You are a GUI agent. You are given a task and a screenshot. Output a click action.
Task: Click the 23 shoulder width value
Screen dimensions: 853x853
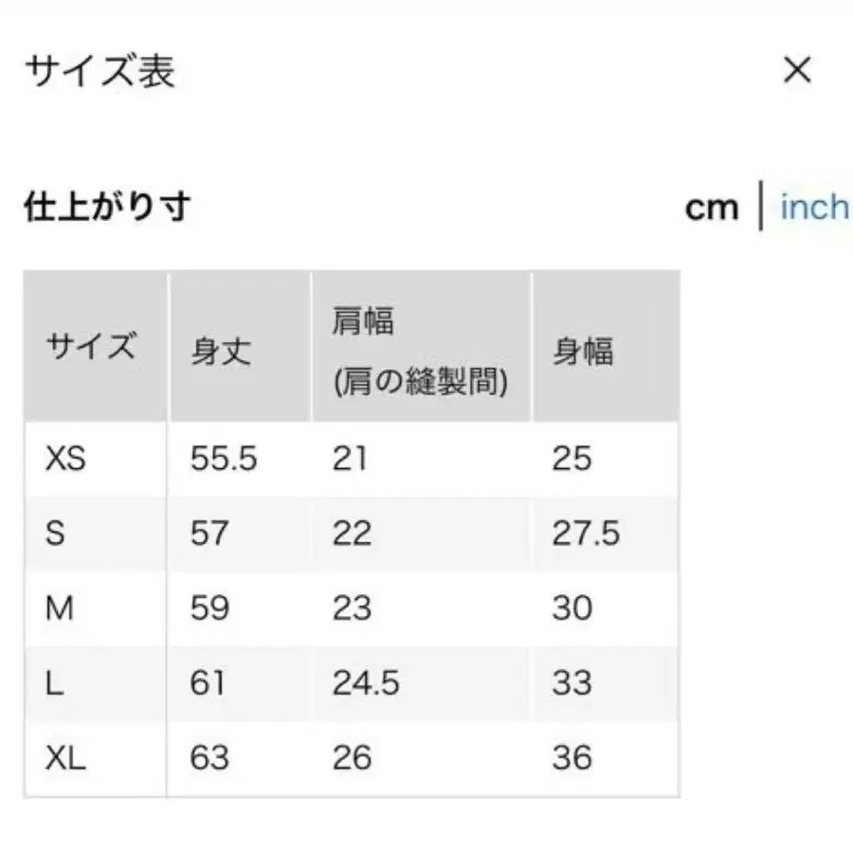pyautogui.click(x=352, y=608)
